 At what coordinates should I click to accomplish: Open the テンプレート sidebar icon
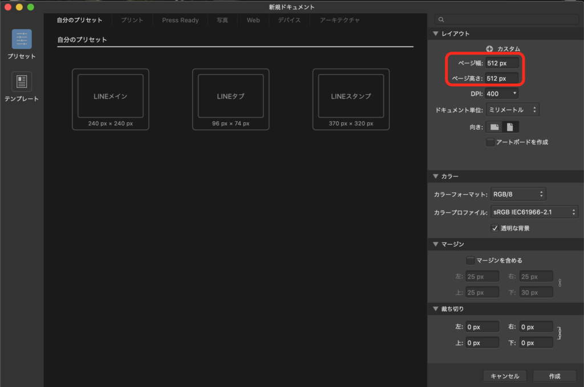click(x=22, y=81)
